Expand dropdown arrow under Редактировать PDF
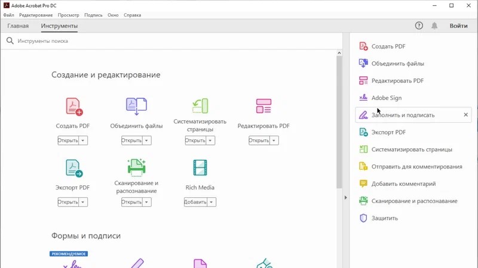478x268 pixels. pyautogui.click(x=274, y=141)
